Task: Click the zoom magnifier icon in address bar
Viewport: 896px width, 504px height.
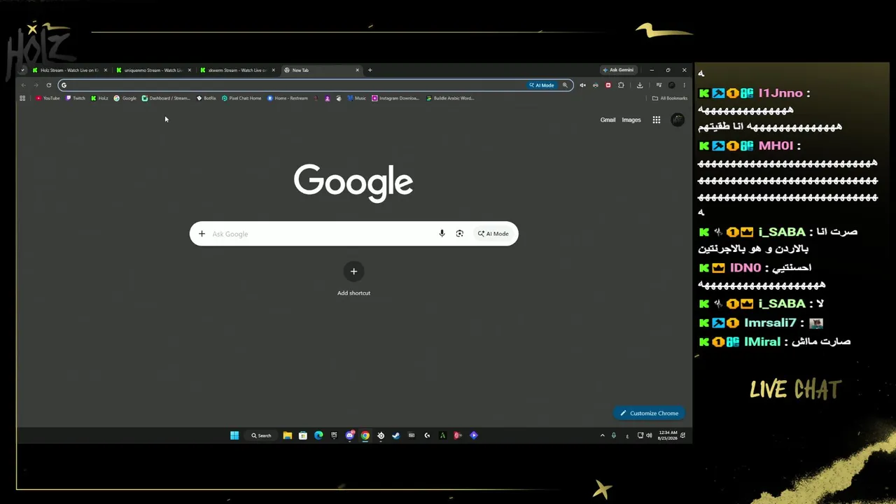Action: click(565, 85)
